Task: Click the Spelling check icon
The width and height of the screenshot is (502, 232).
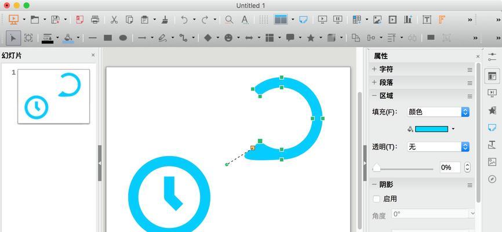Action: (x=245, y=20)
